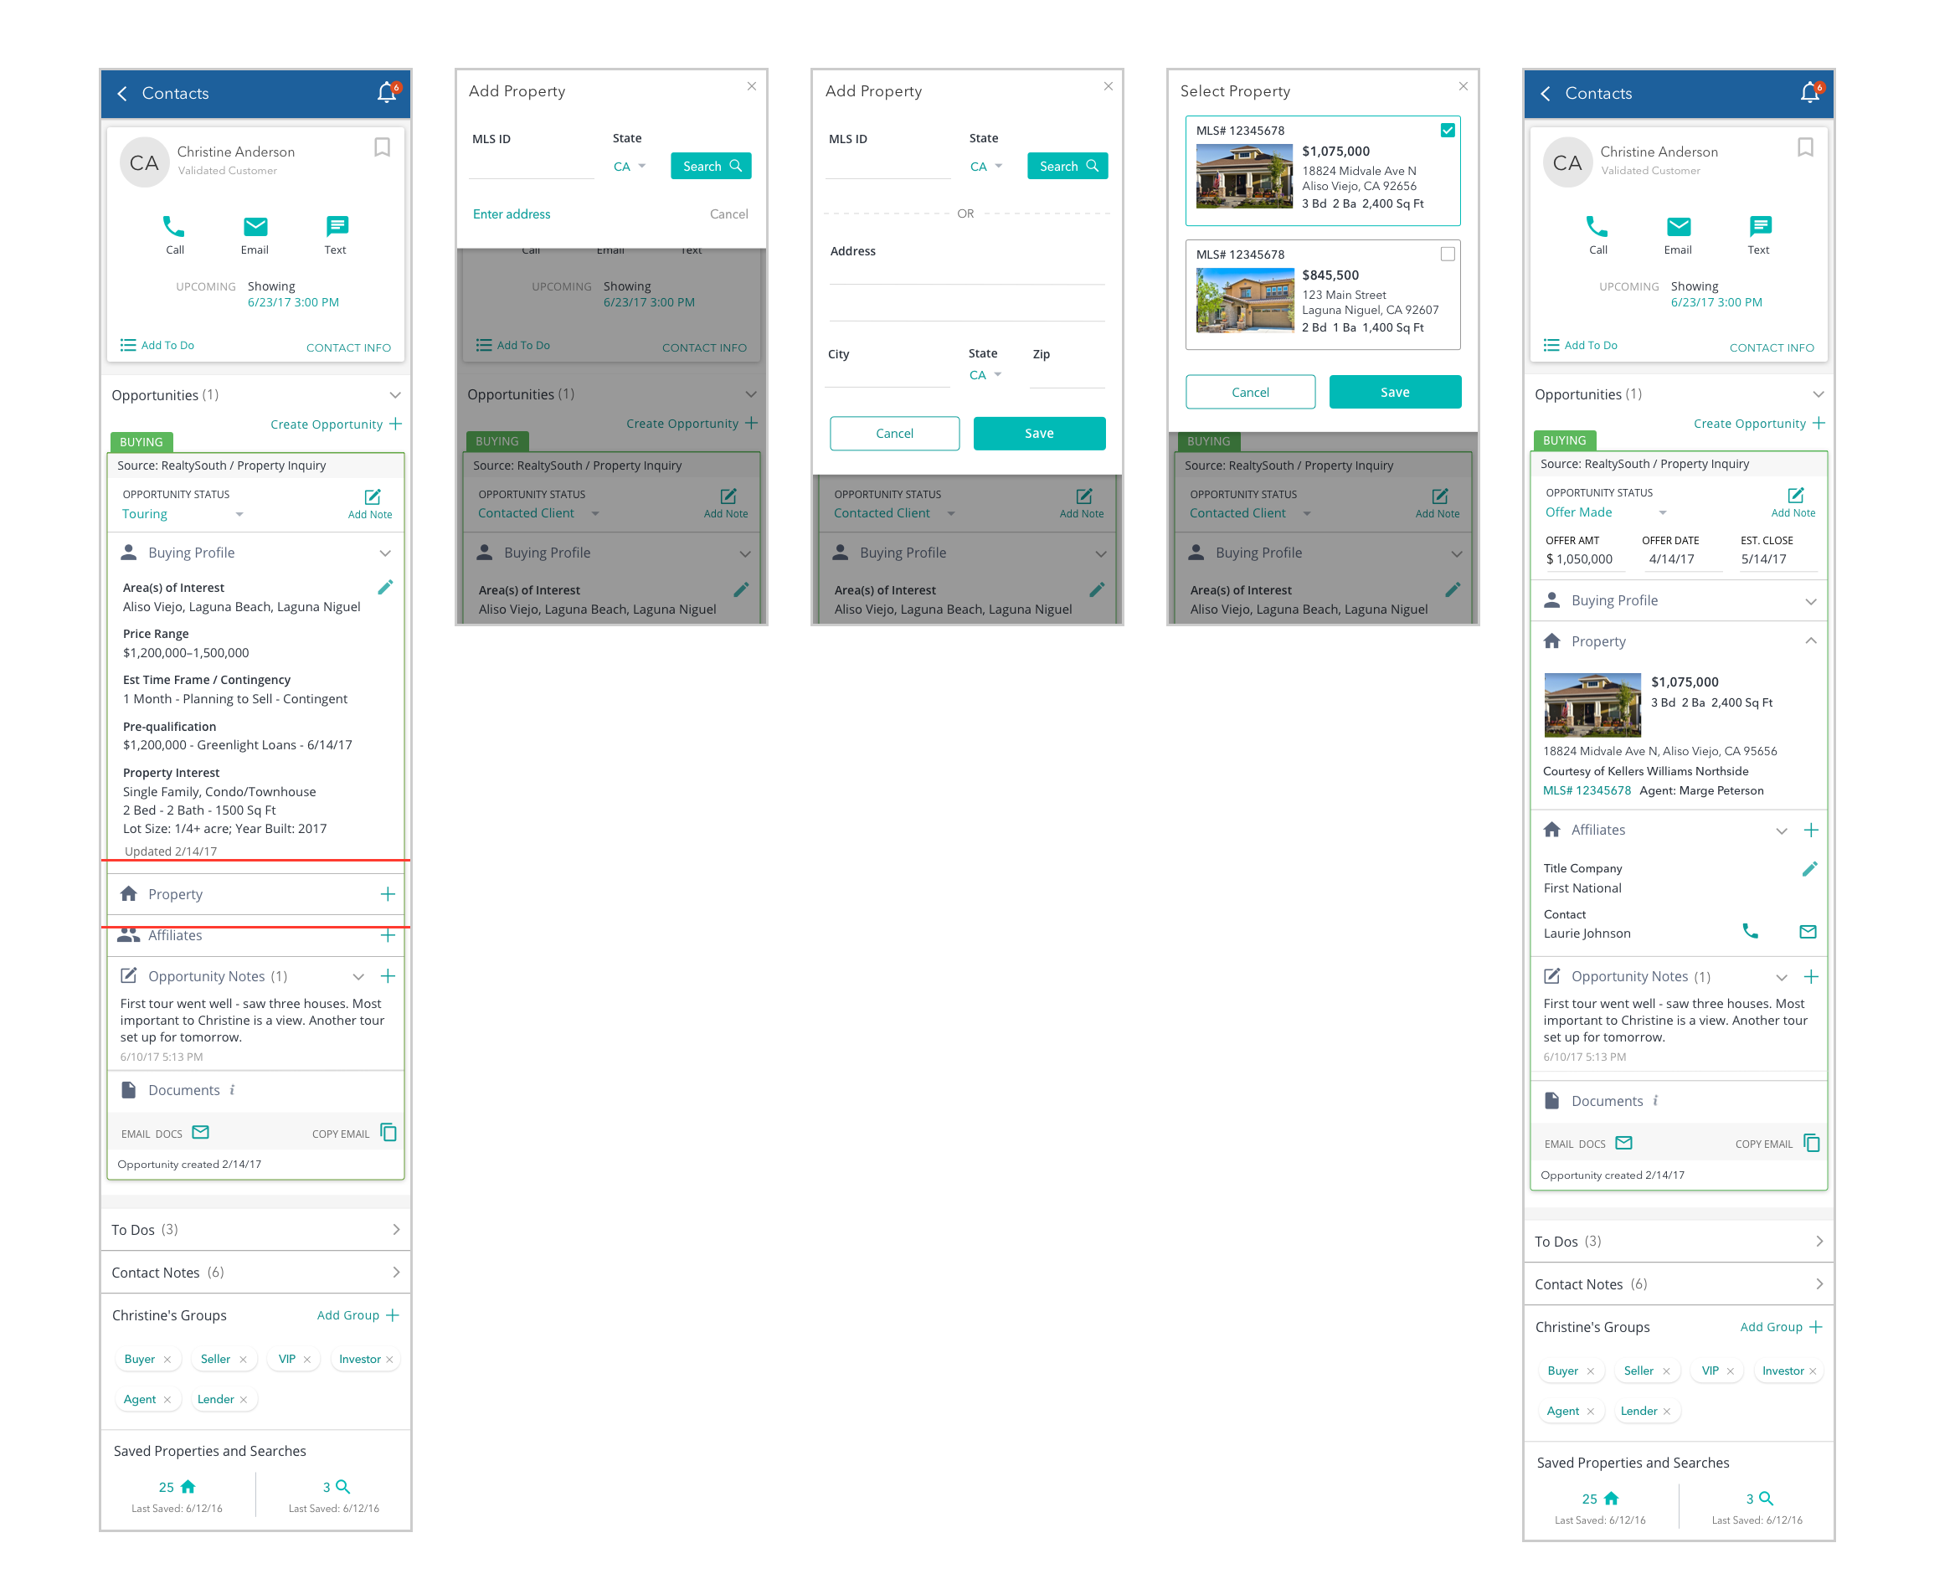Click MLS# 12345678 link in right screen
Image resolution: width=1960 pixels, height=1579 pixels.
pos(1587,790)
